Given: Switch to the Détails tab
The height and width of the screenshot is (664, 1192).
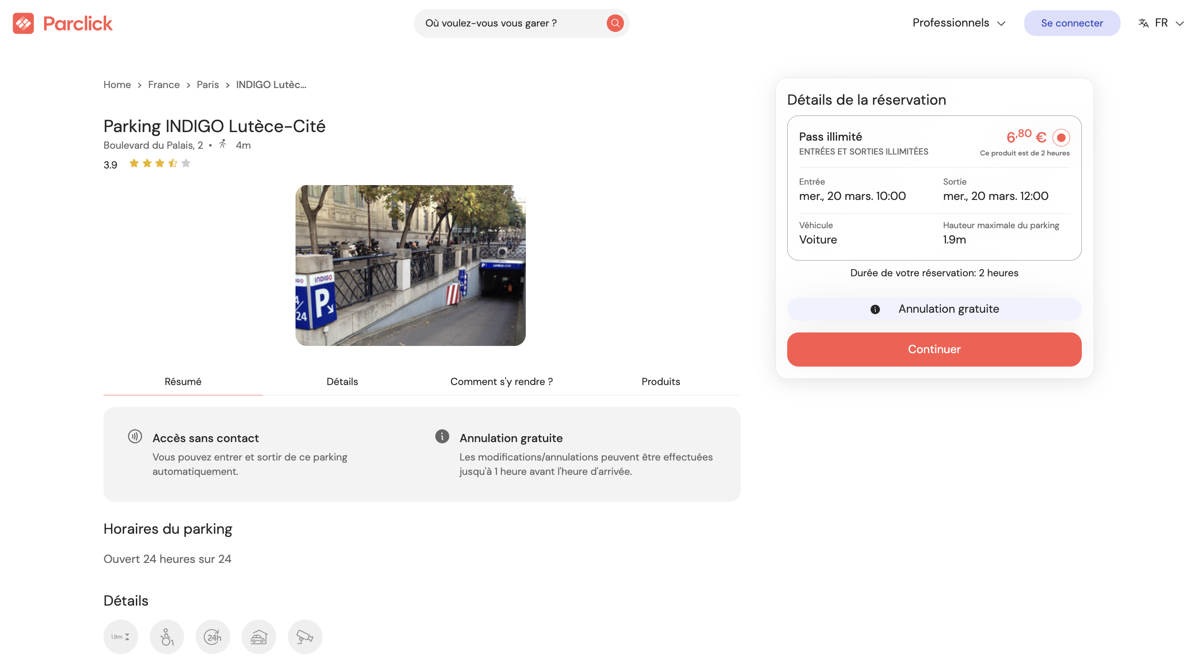Looking at the screenshot, I should [342, 382].
